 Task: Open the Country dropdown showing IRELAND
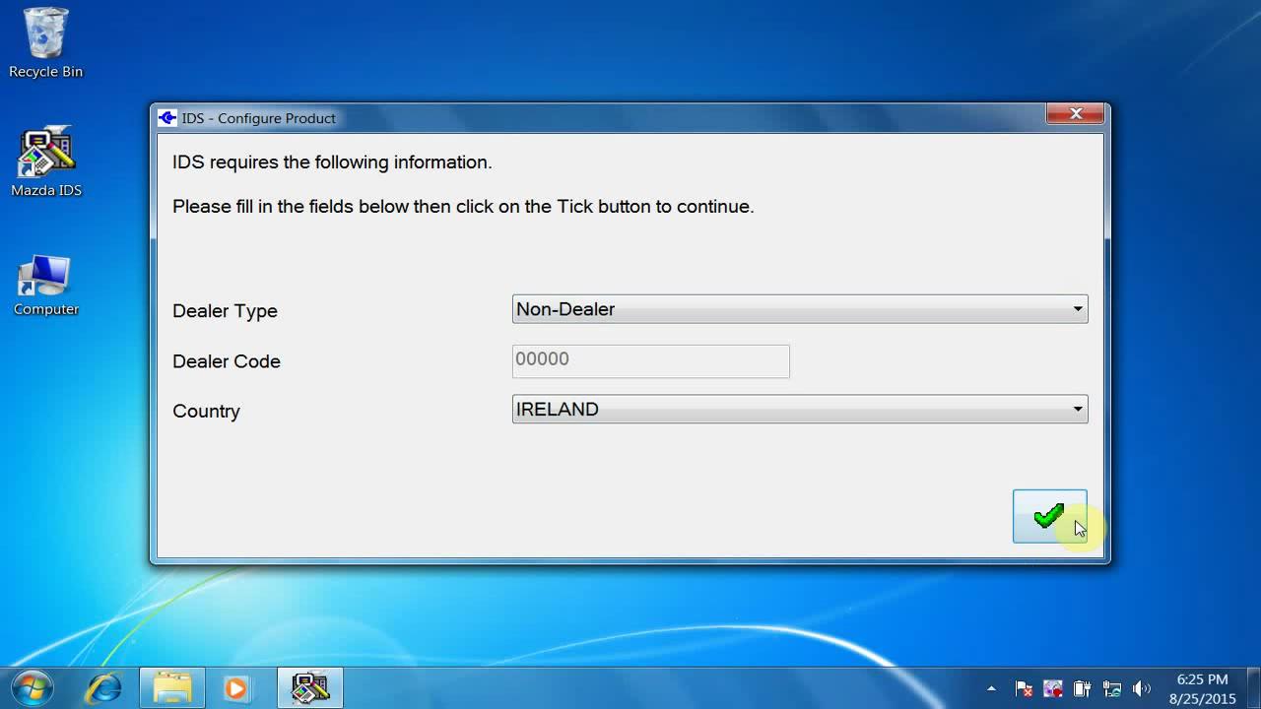pos(800,410)
